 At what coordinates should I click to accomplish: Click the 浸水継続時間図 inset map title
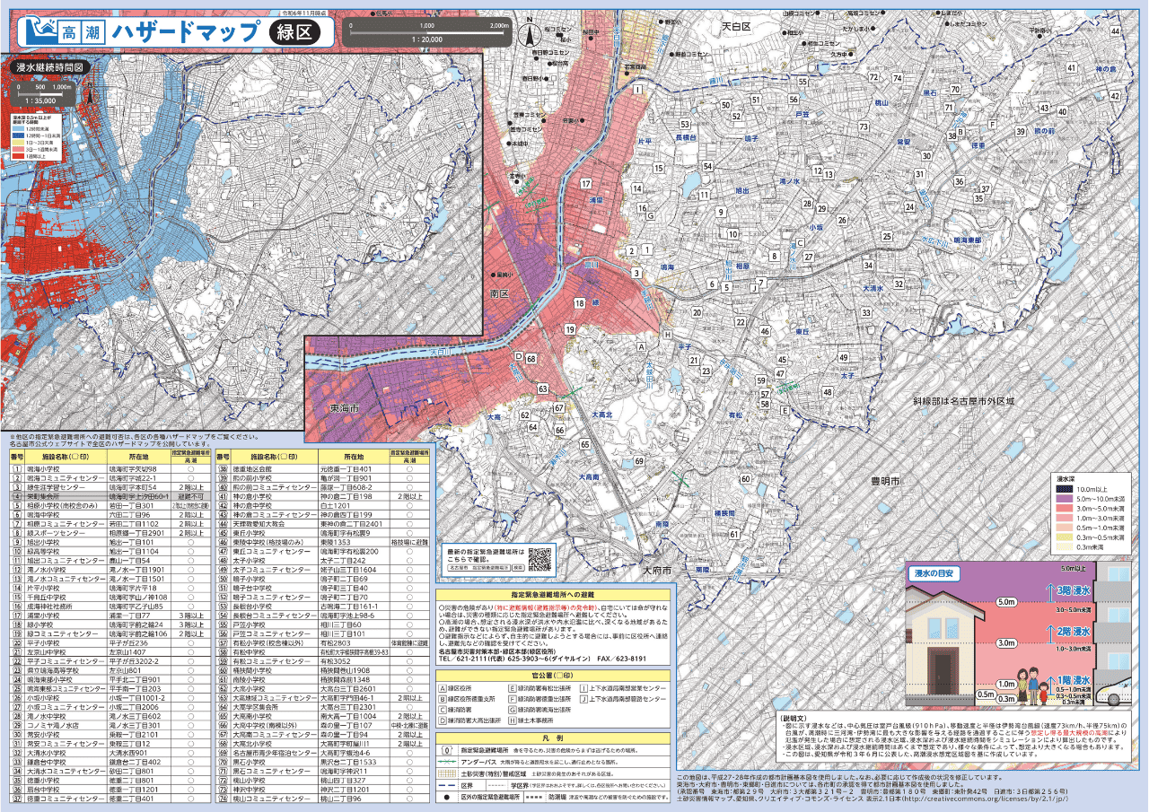[49, 66]
